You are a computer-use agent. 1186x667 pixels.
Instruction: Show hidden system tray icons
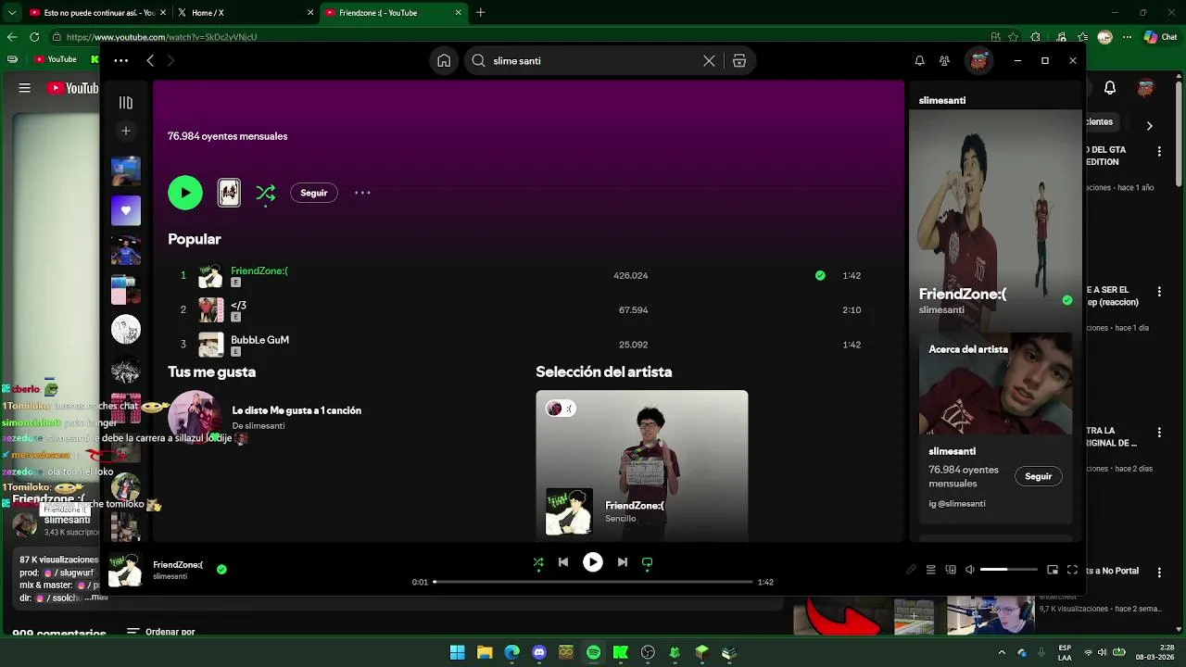(x=1001, y=652)
